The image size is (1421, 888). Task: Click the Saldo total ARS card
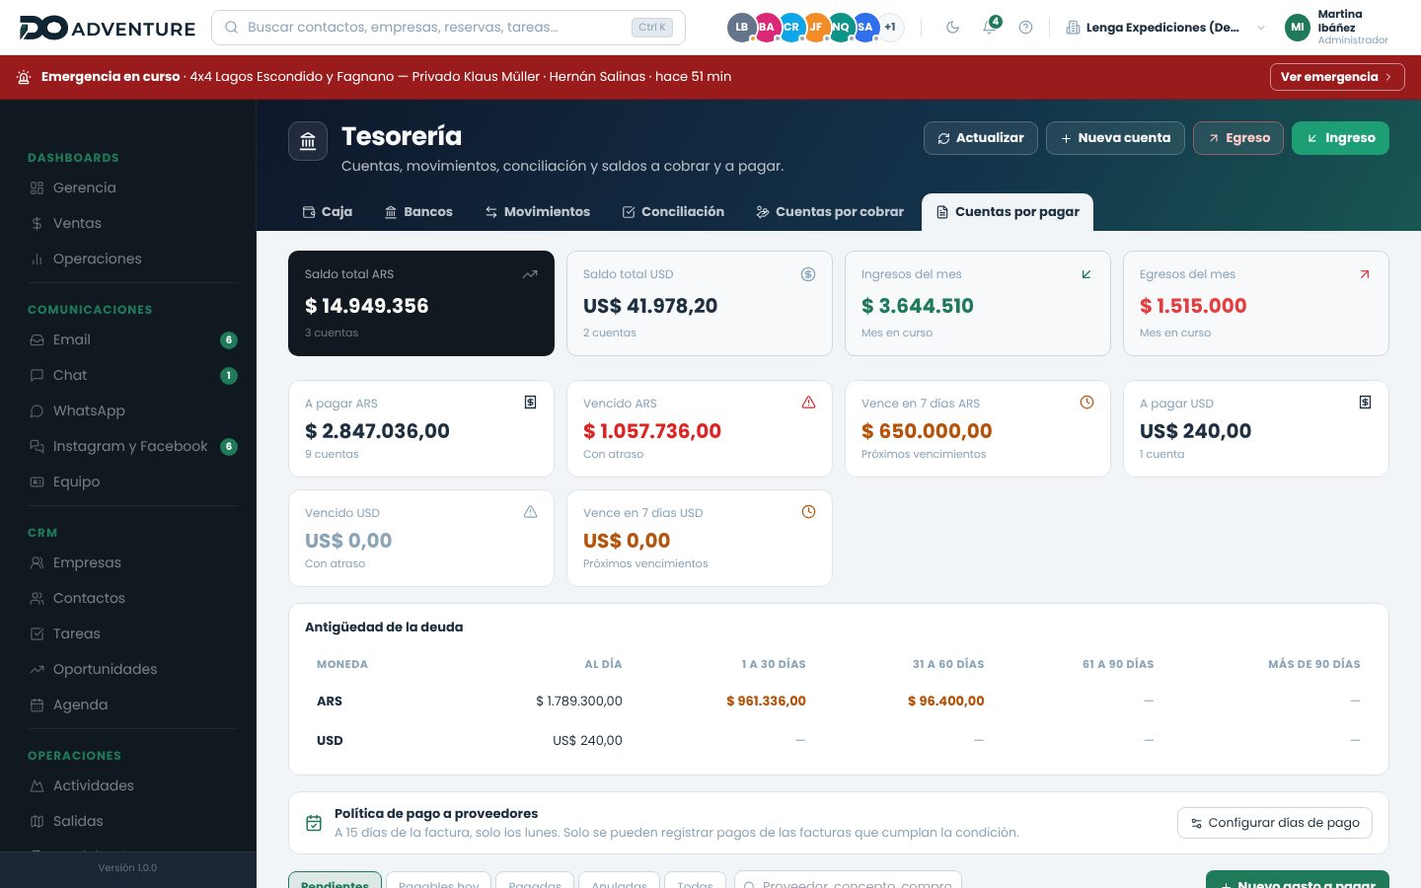pyautogui.click(x=421, y=303)
